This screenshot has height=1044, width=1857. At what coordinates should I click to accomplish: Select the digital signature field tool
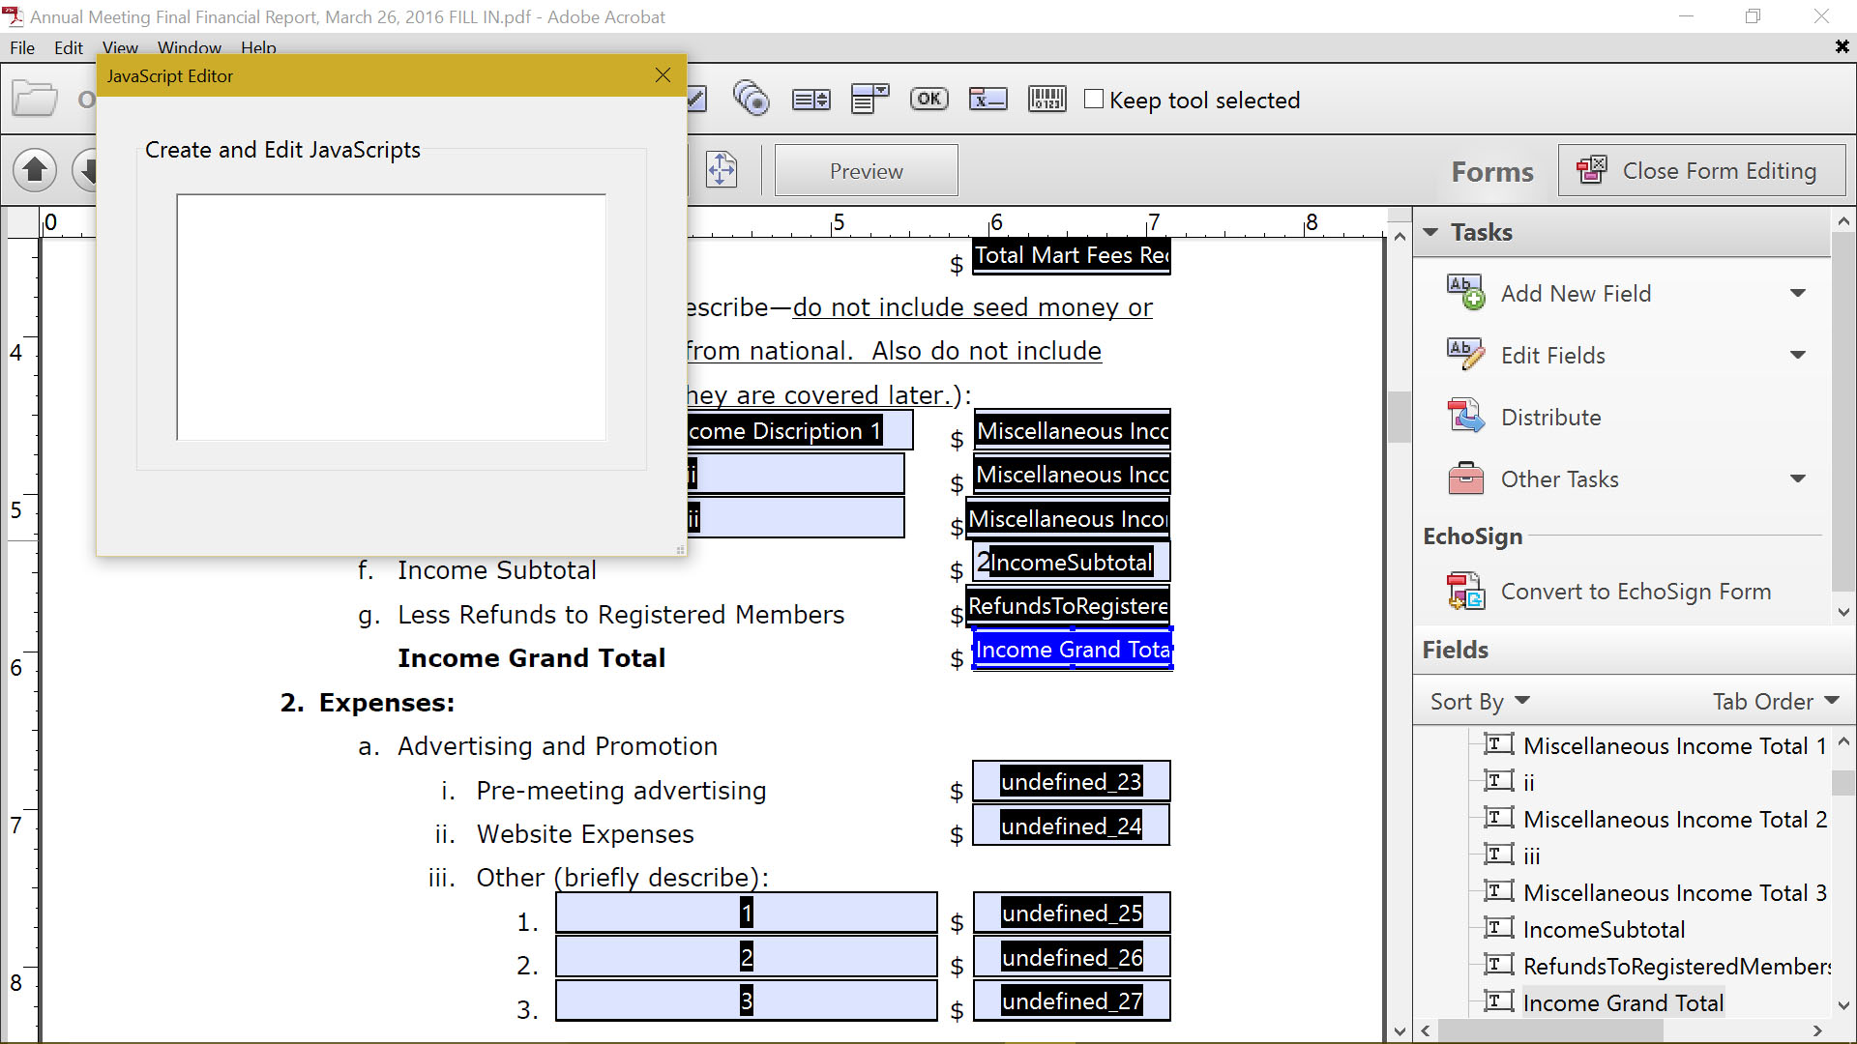coord(987,99)
